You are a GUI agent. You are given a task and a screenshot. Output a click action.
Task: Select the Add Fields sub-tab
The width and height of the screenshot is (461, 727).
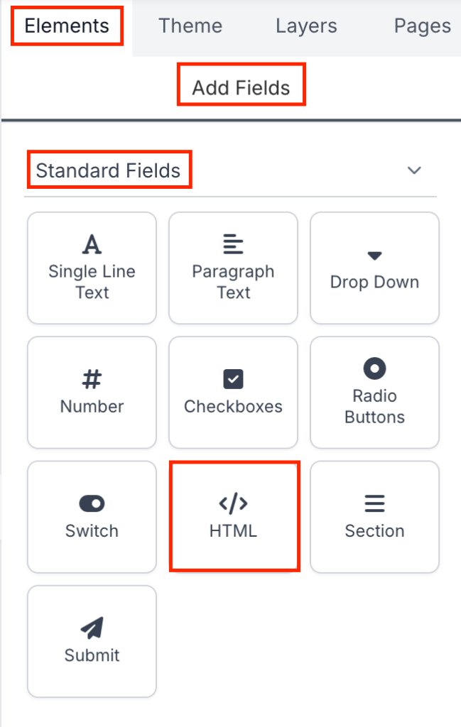(241, 88)
